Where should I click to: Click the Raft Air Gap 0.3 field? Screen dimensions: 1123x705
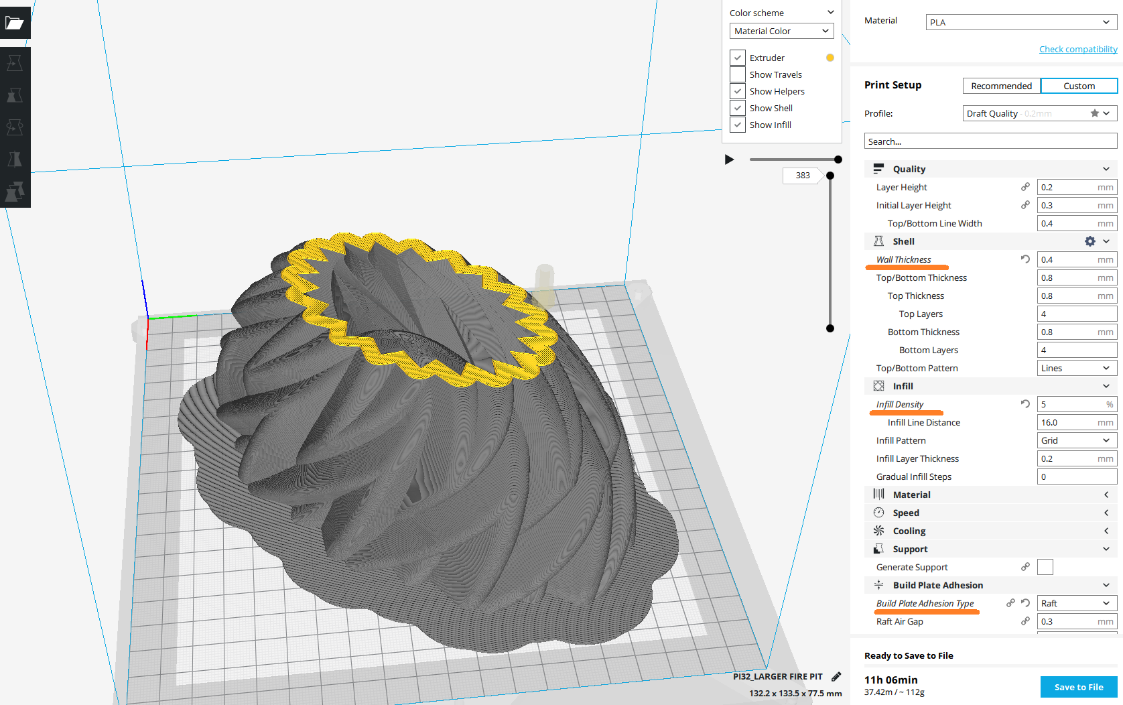click(1077, 621)
